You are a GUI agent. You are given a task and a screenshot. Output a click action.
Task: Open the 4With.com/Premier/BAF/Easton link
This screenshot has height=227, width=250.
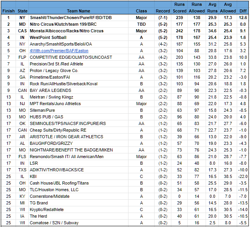pos(59,51)
